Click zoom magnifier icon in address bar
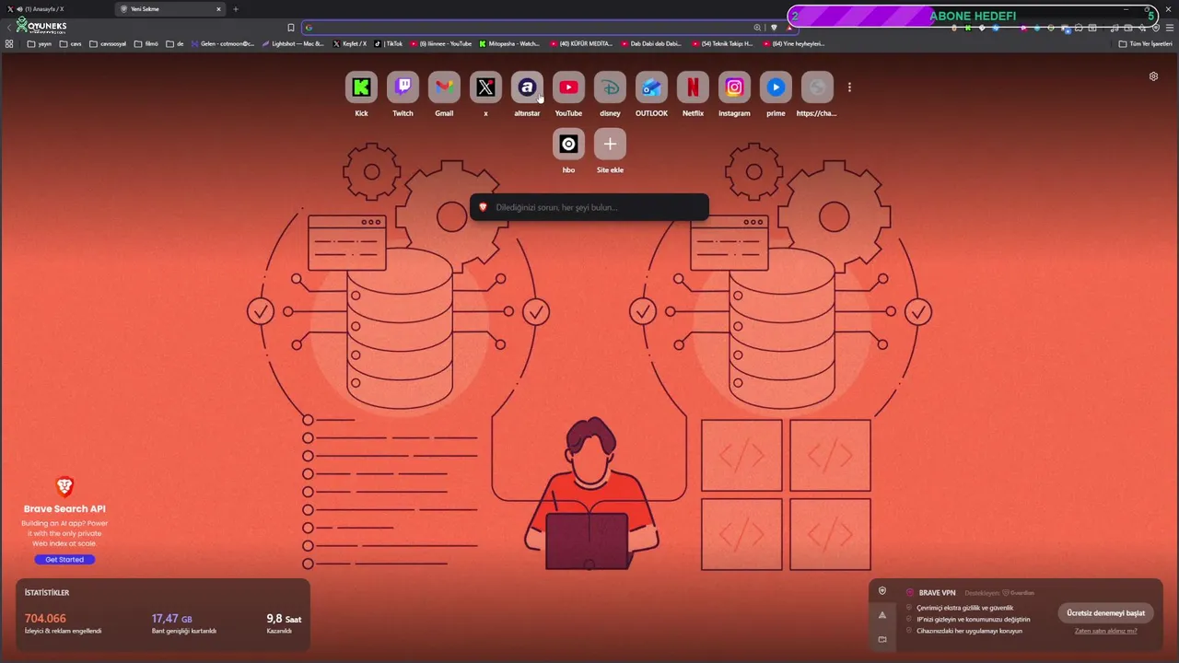Viewport: 1179px width, 663px height. [x=757, y=28]
